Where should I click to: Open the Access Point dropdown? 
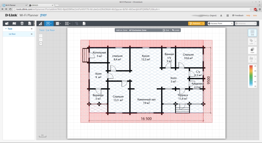click(x=220, y=23)
